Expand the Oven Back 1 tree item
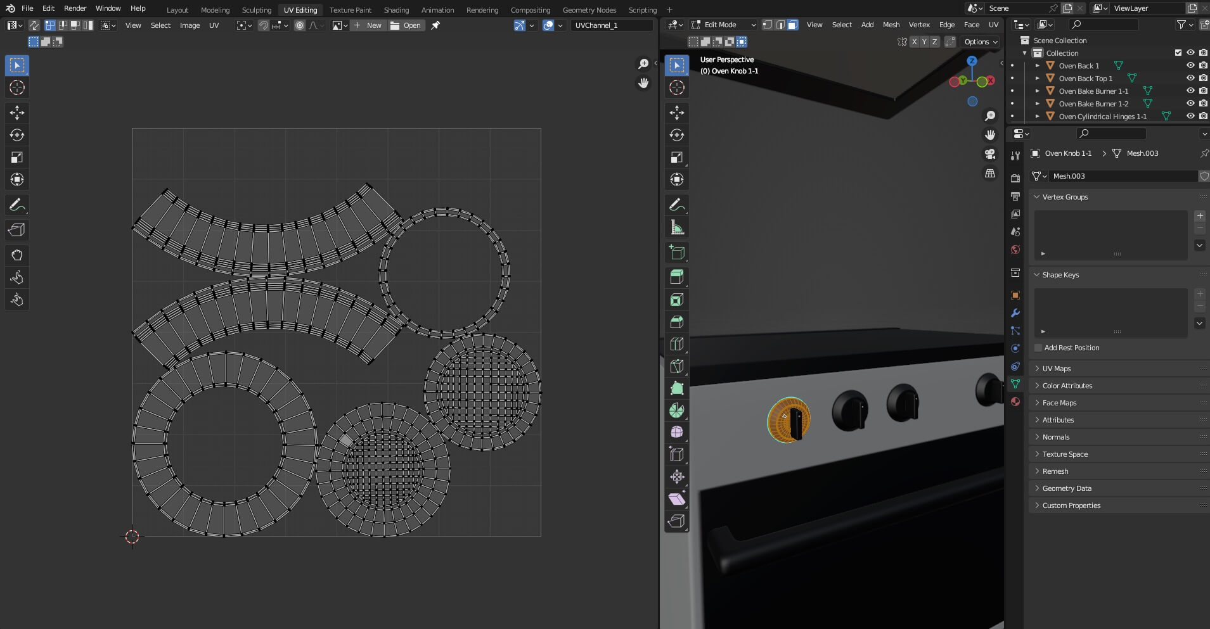This screenshot has width=1210, height=629. click(1038, 65)
